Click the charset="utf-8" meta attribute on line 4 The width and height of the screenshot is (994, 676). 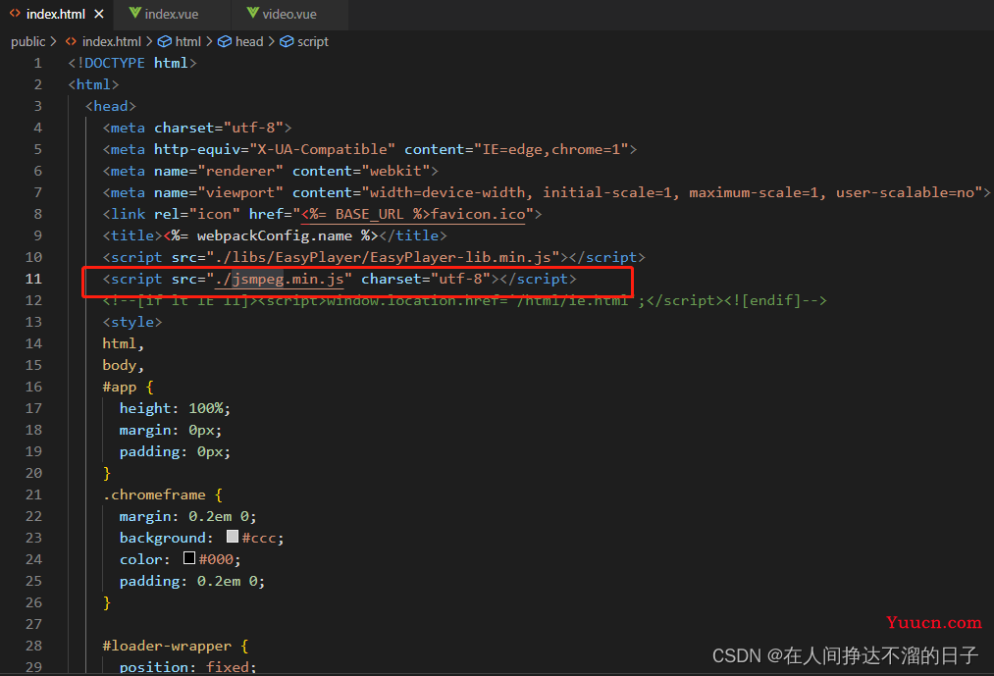tap(219, 129)
